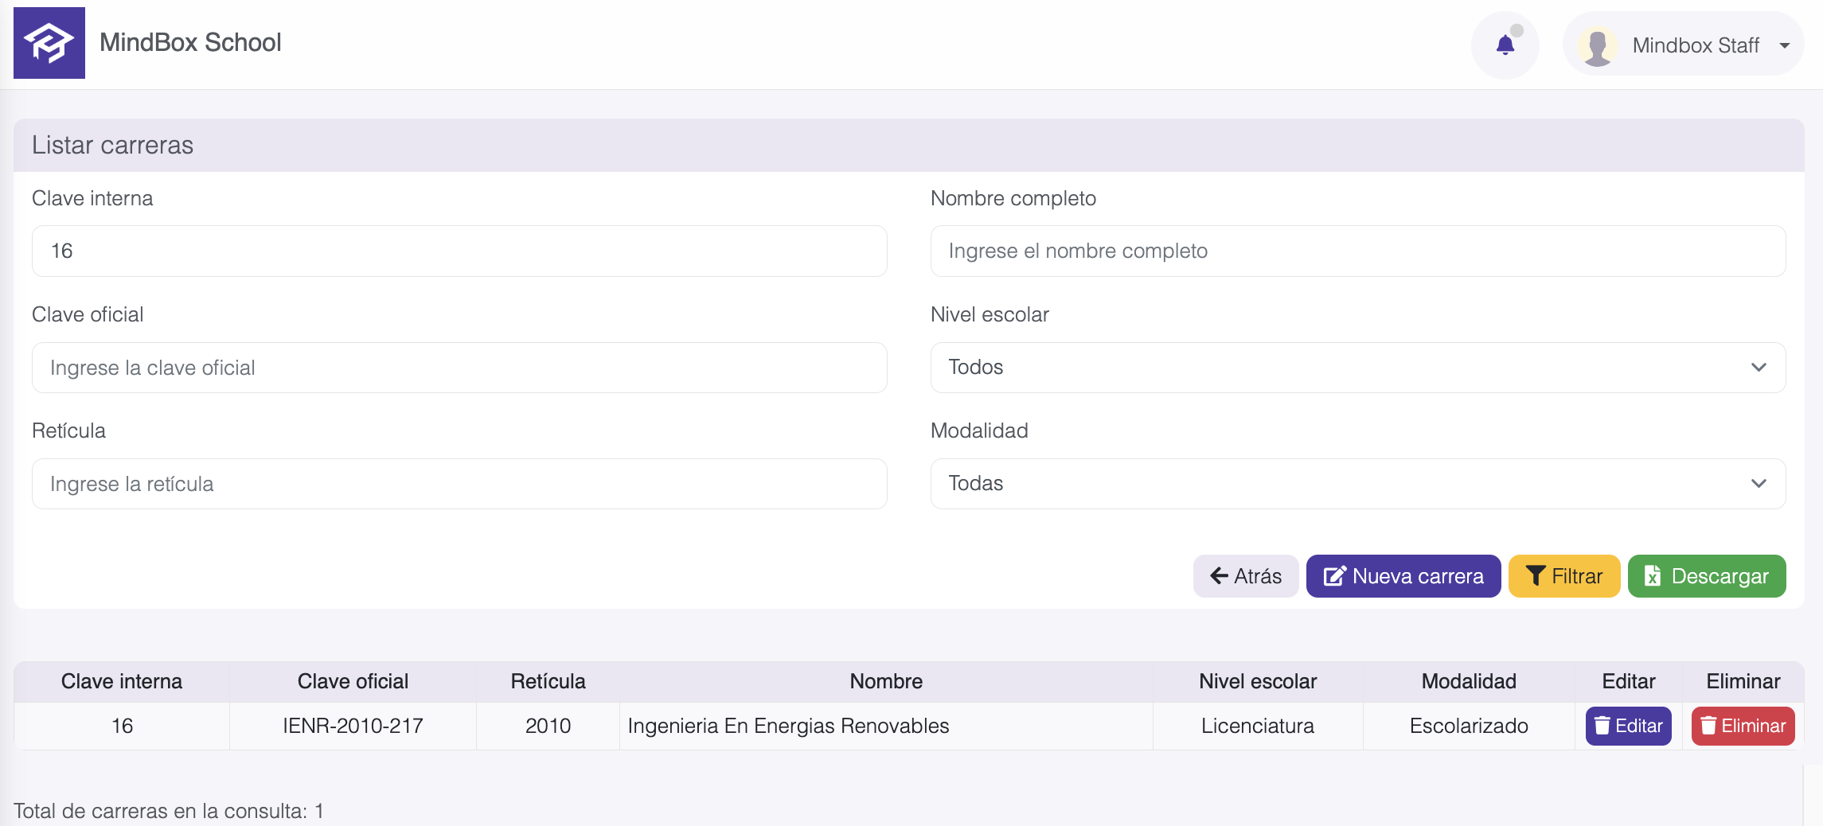
Task: Click the Mindbox Staff user avatar
Action: pos(1597,46)
